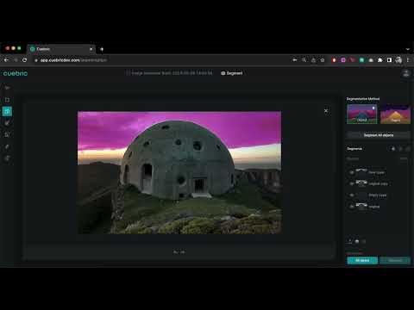Click the dimmed button at panel bottom right
414x310 pixels.
[395, 260]
